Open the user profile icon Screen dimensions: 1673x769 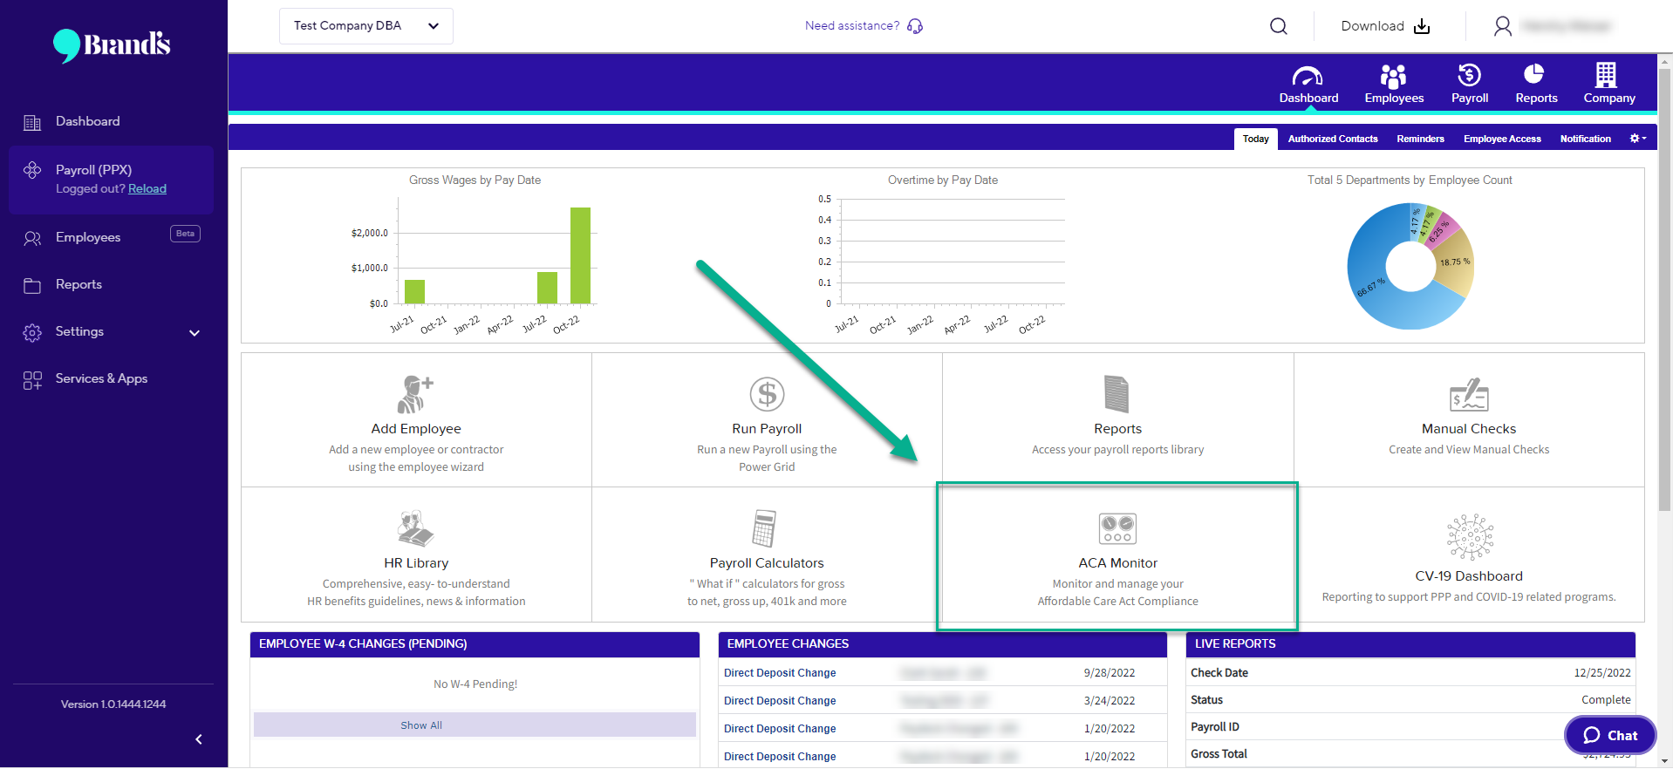1502,26
